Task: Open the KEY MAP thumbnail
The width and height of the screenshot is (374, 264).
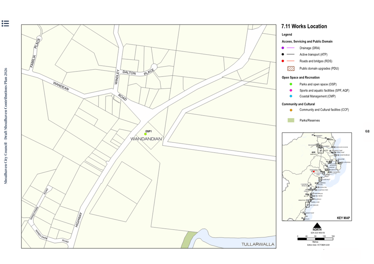Action: (317, 177)
